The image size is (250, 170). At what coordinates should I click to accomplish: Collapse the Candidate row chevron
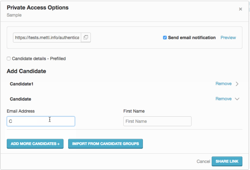pyautogui.click(x=237, y=99)
